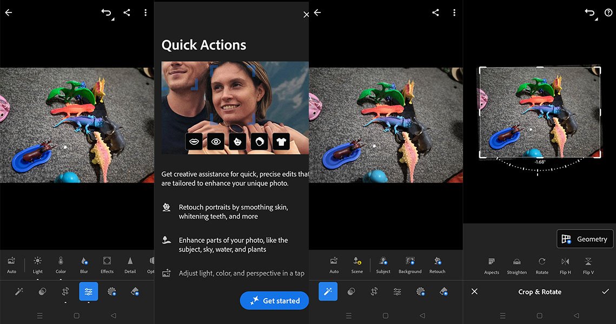Viewport: 616px width, 324px height.
Task: Click the "Quick Actions" heading
Action: [x=204, y=45]
